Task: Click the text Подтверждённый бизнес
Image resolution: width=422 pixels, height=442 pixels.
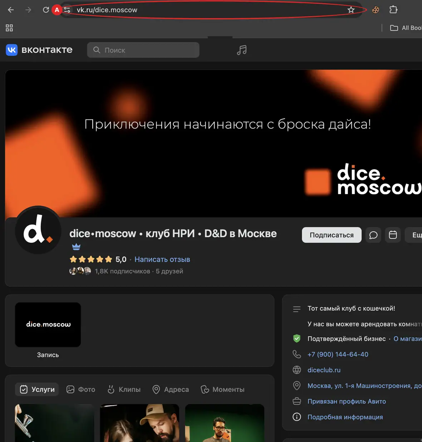Action: [347, 339]
